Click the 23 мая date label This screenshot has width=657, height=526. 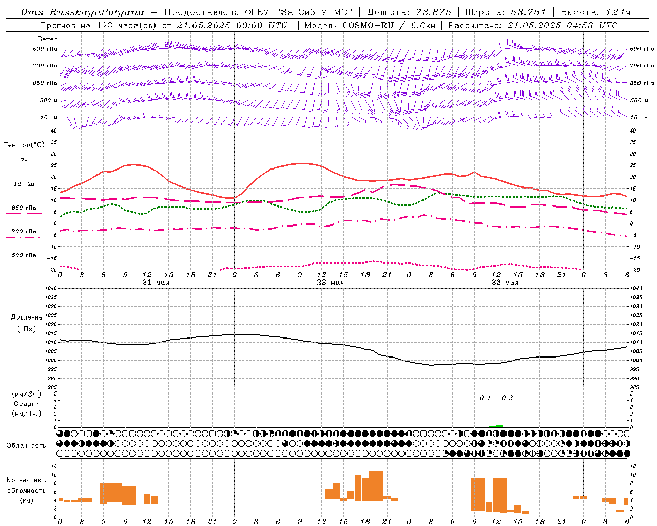(x=505, y=283)
